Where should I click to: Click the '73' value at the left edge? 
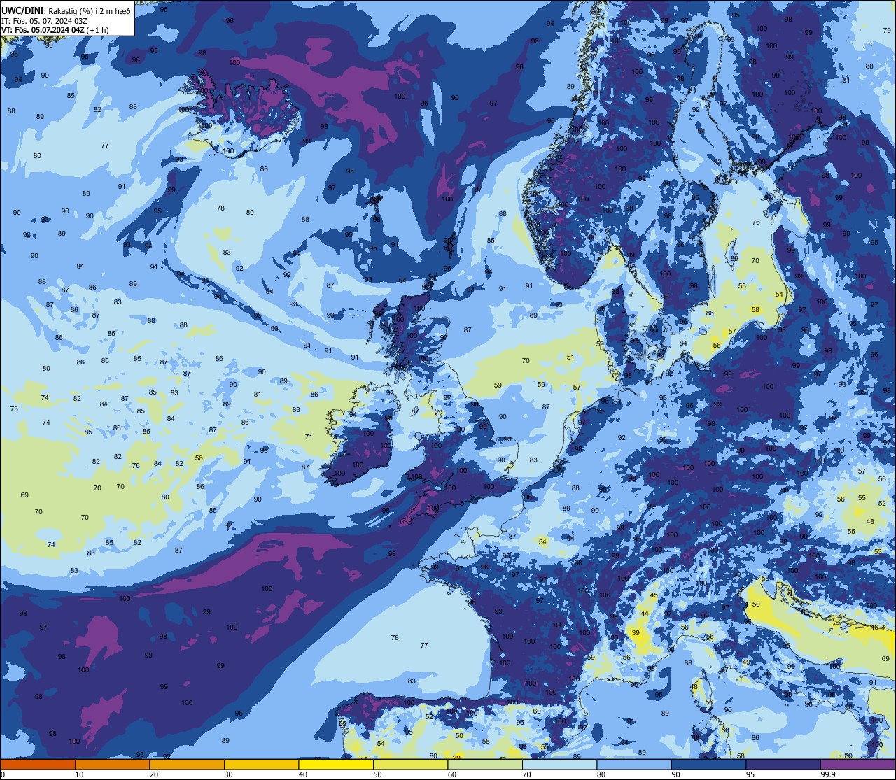14,409
